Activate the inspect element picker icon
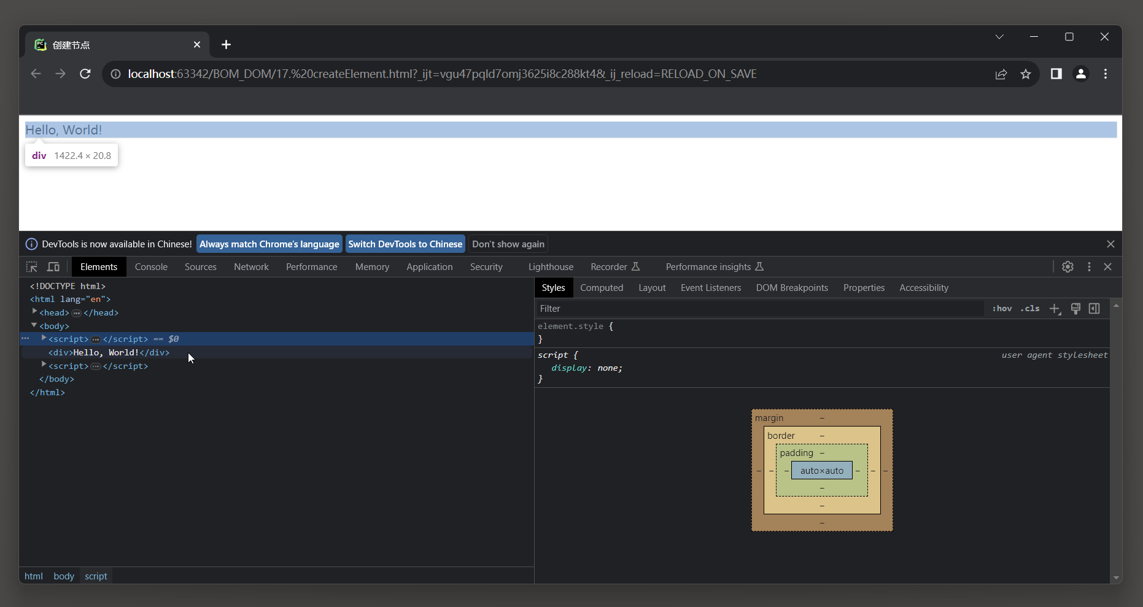1143x607 pixels. tap(31, 267)
